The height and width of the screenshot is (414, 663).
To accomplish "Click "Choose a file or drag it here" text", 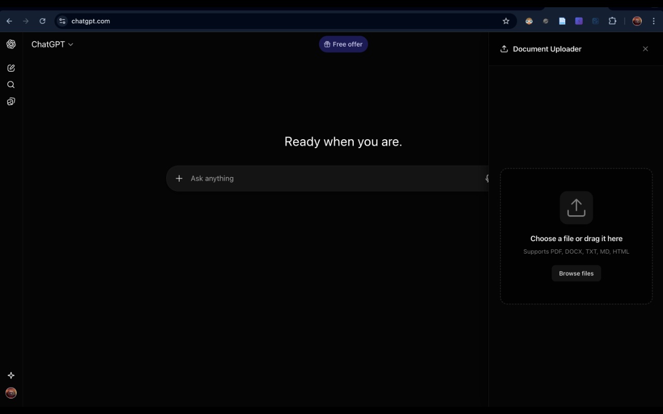I will 576,239.
